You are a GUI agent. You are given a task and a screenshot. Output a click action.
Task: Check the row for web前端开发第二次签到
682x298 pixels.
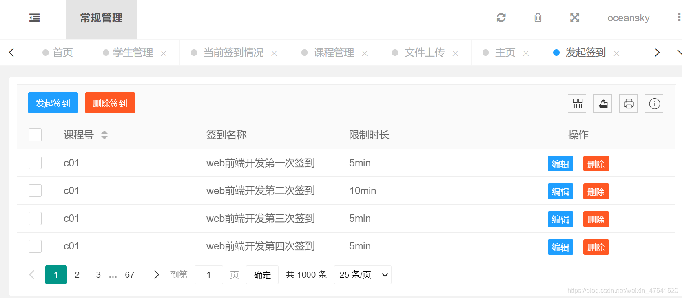35,191
